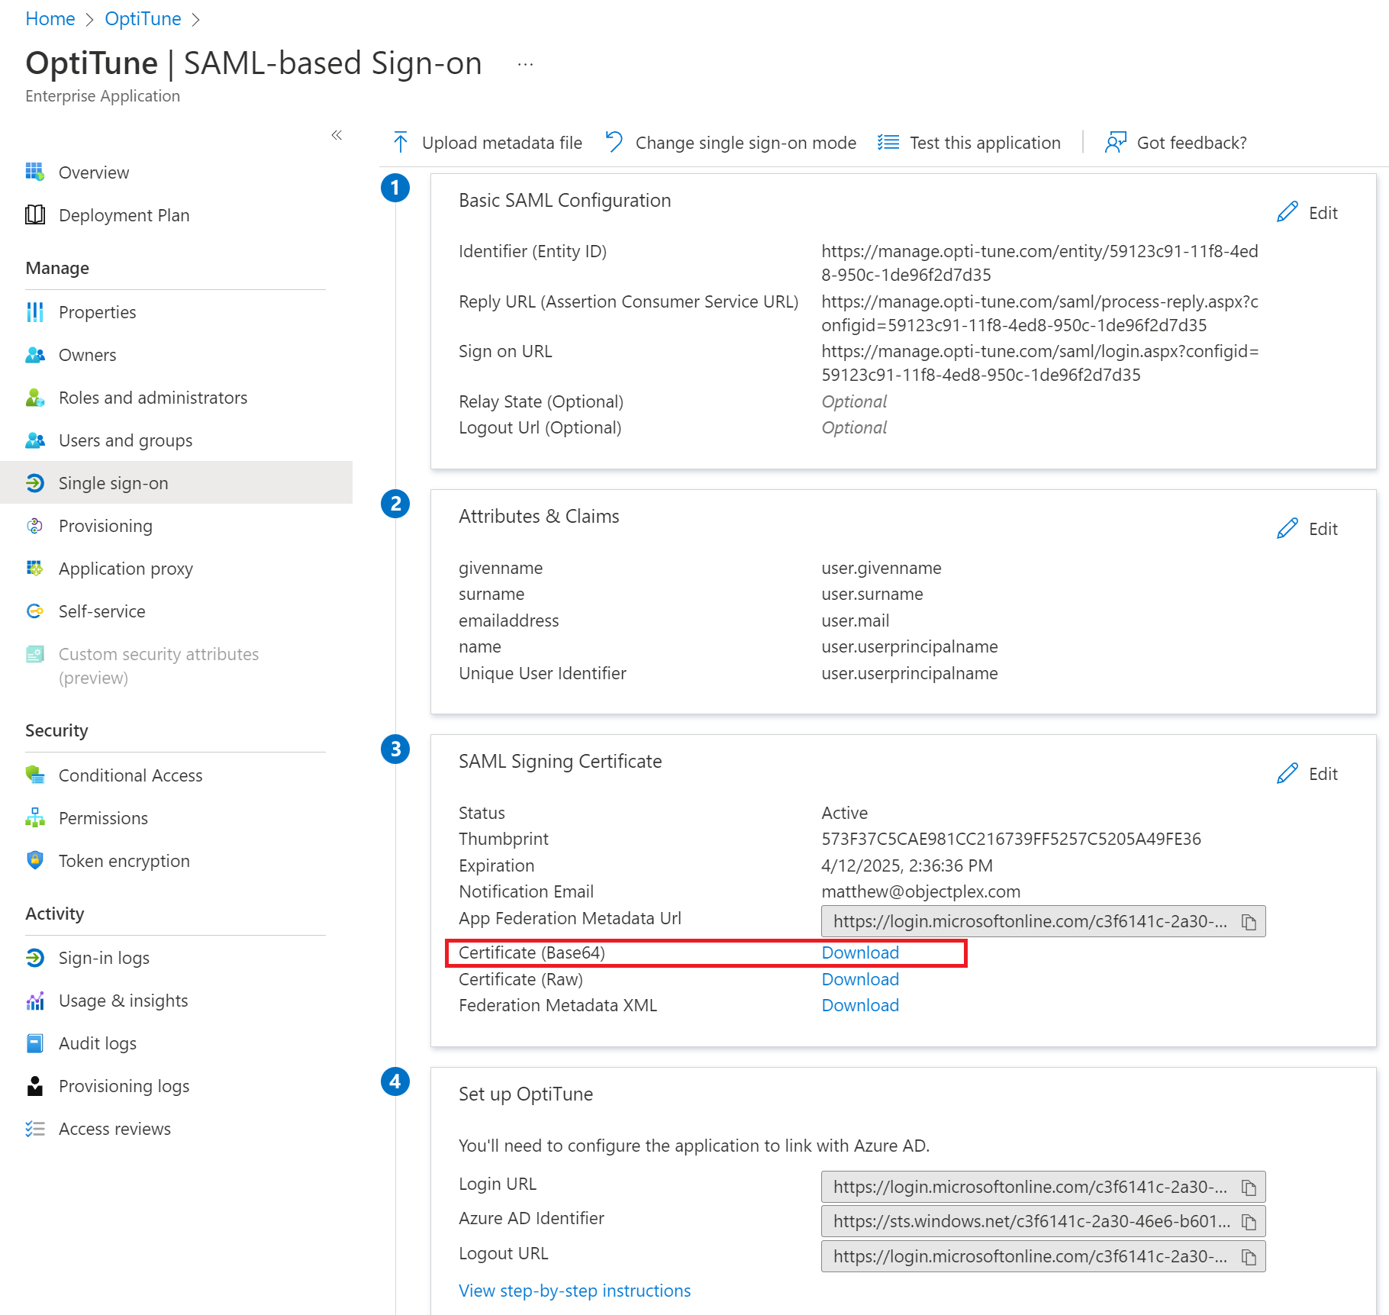This screenshot has height=1315, width=1389.
Task: Click the Custom security attributes icon
Action: pyautogui.click(x=35, y=653)
